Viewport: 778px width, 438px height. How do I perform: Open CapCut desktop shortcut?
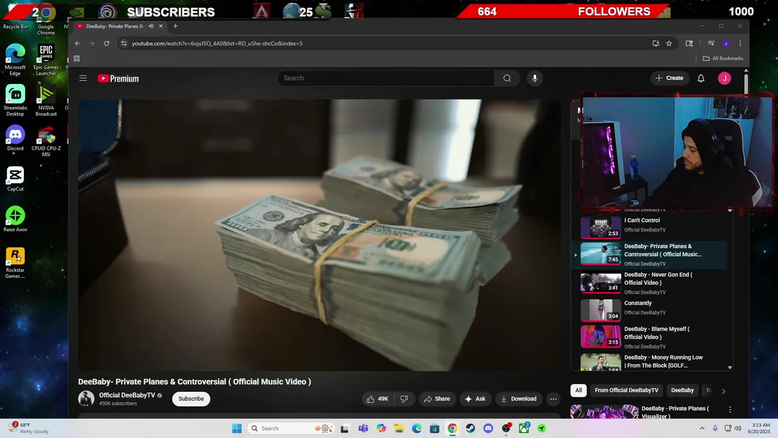pos(15,179)
